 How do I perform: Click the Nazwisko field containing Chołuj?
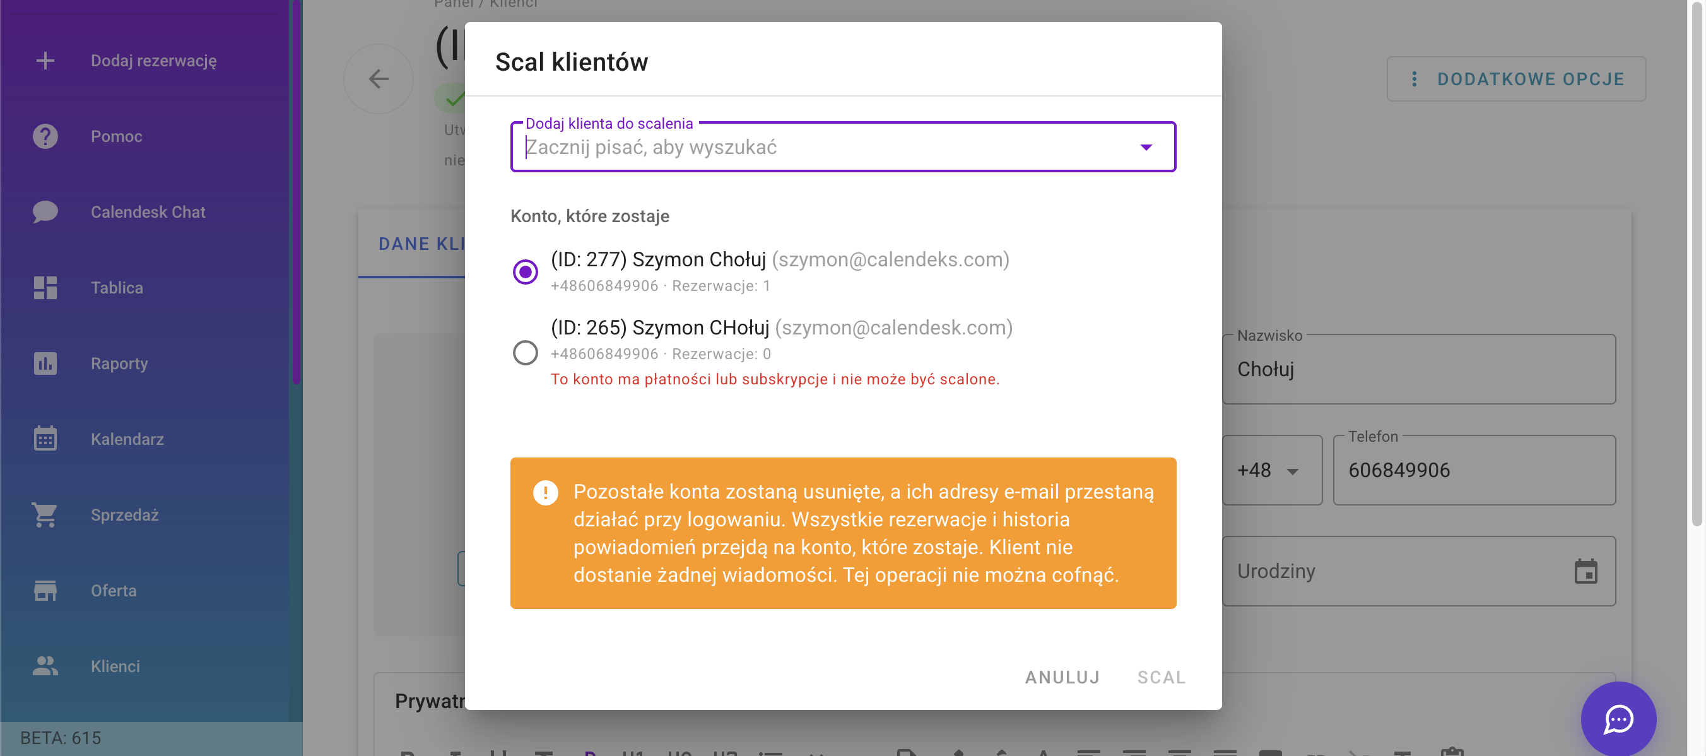1418,369
